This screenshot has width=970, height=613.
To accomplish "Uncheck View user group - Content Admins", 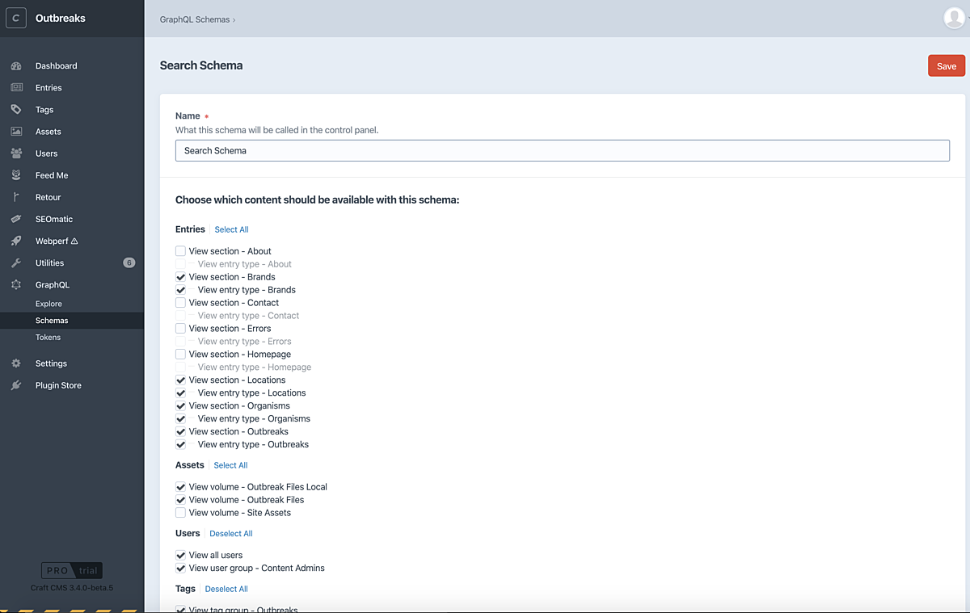I will pos(180,568).
